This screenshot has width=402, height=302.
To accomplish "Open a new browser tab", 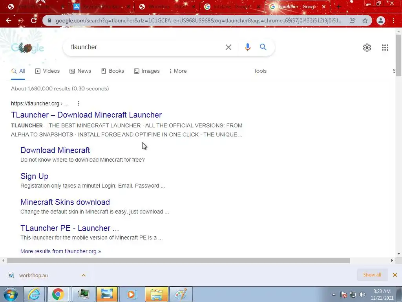I will [x=338, y=7].
